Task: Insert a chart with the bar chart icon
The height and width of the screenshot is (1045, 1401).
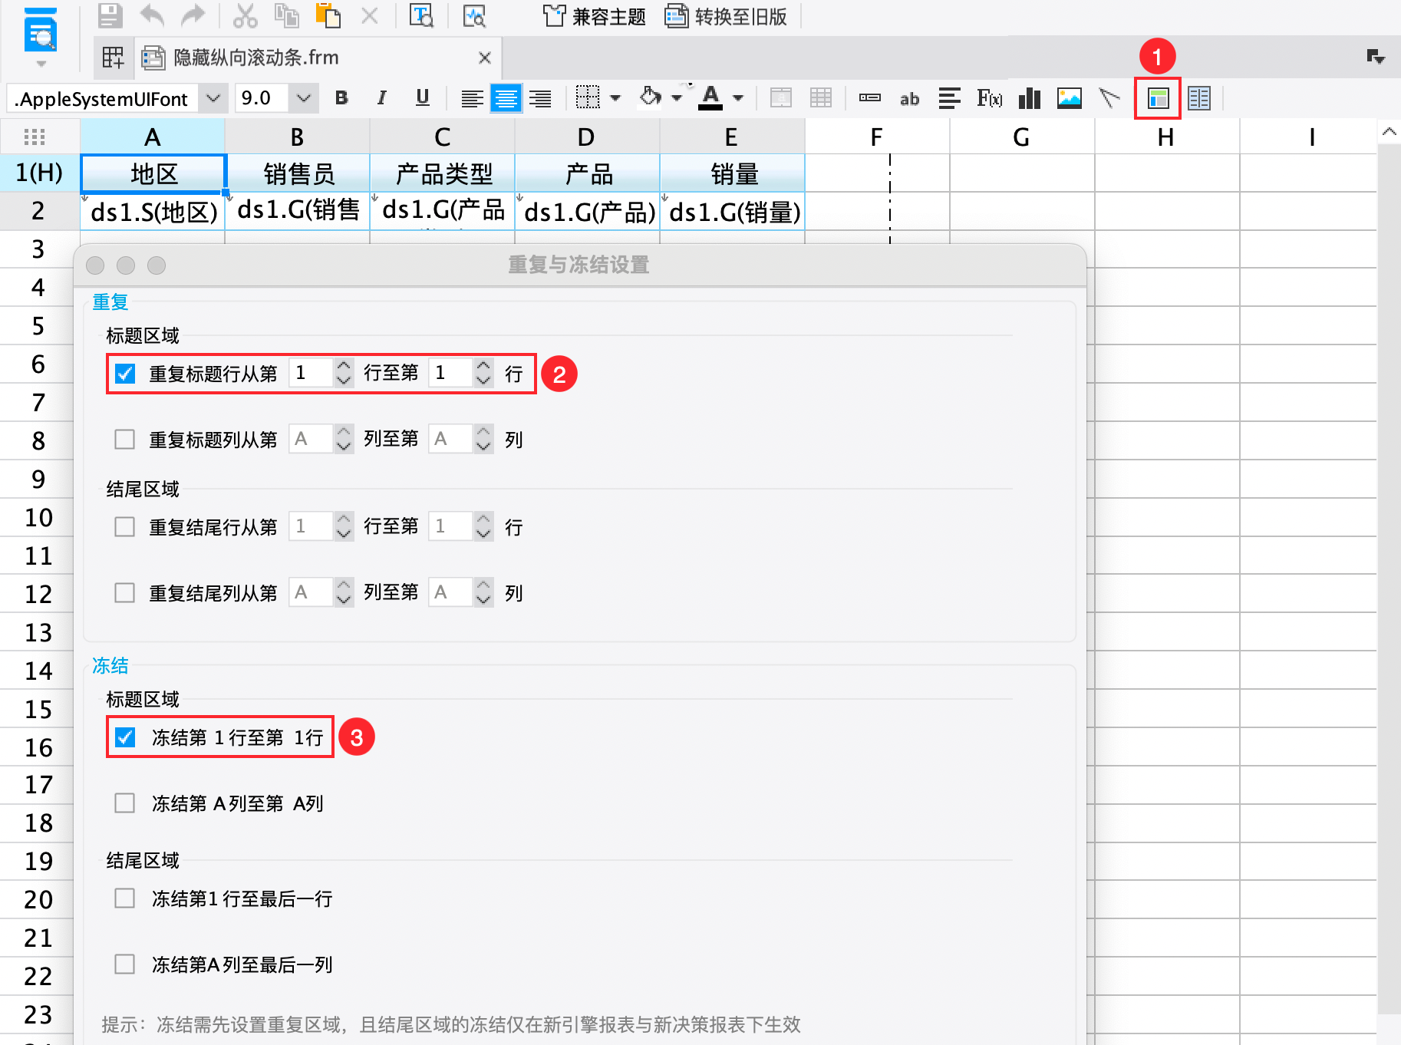Action: (x=1029, y=98)
